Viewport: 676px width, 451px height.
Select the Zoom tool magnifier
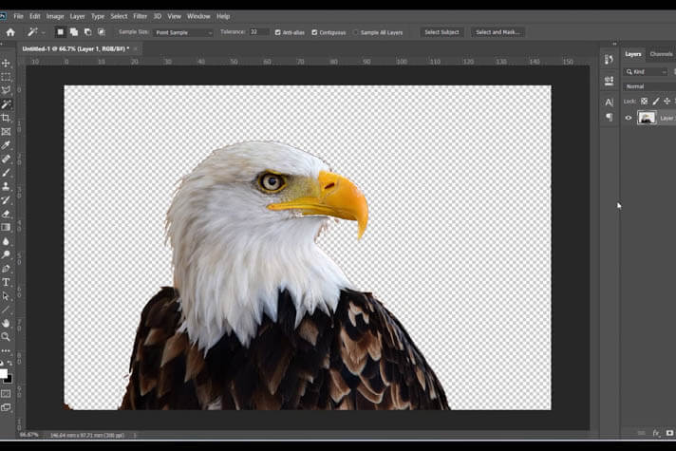[x=6, y=336]
